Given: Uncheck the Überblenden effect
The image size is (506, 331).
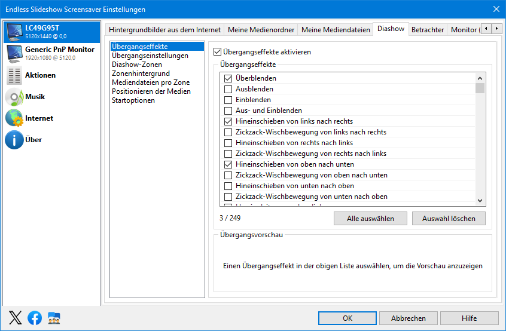Looking at the screenshot, I should tap(228, 78).
